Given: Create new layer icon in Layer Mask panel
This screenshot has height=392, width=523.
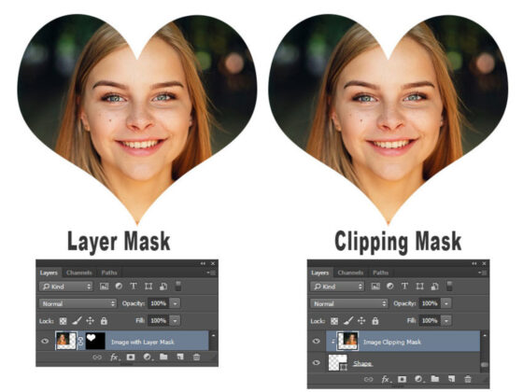Looking at the screenshot, I should point(180,357).
